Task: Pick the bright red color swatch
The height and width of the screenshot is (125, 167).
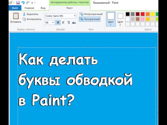Action: click(143, 14)
